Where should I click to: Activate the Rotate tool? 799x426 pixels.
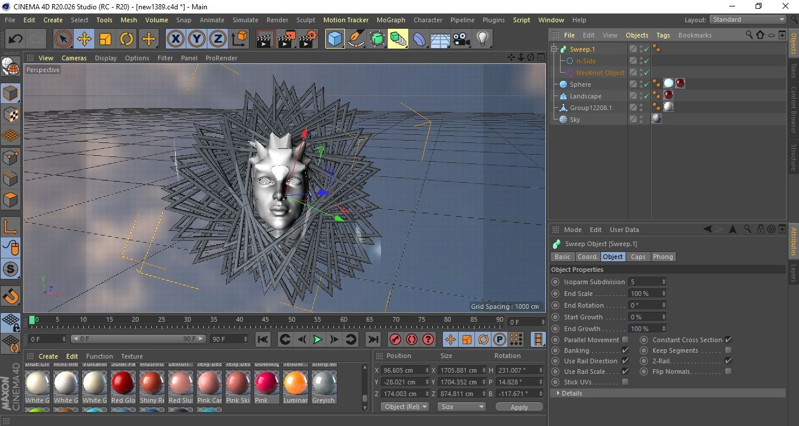pyautogui.click(x=127, y=39)
